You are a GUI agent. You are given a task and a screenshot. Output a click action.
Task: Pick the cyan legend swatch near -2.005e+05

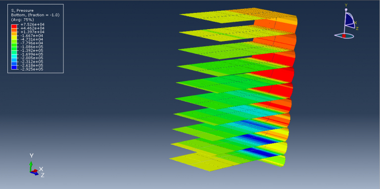click(14, 56)
